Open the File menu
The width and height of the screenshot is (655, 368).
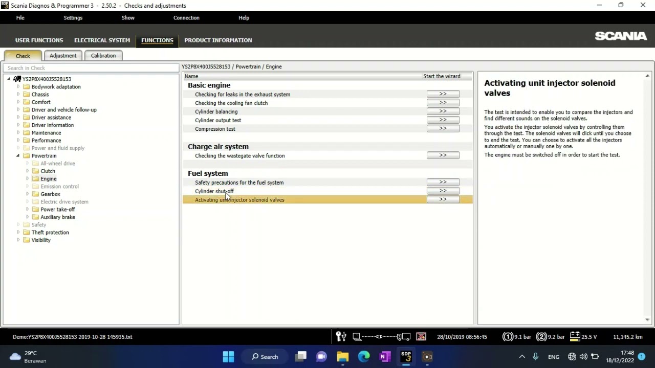20,18
